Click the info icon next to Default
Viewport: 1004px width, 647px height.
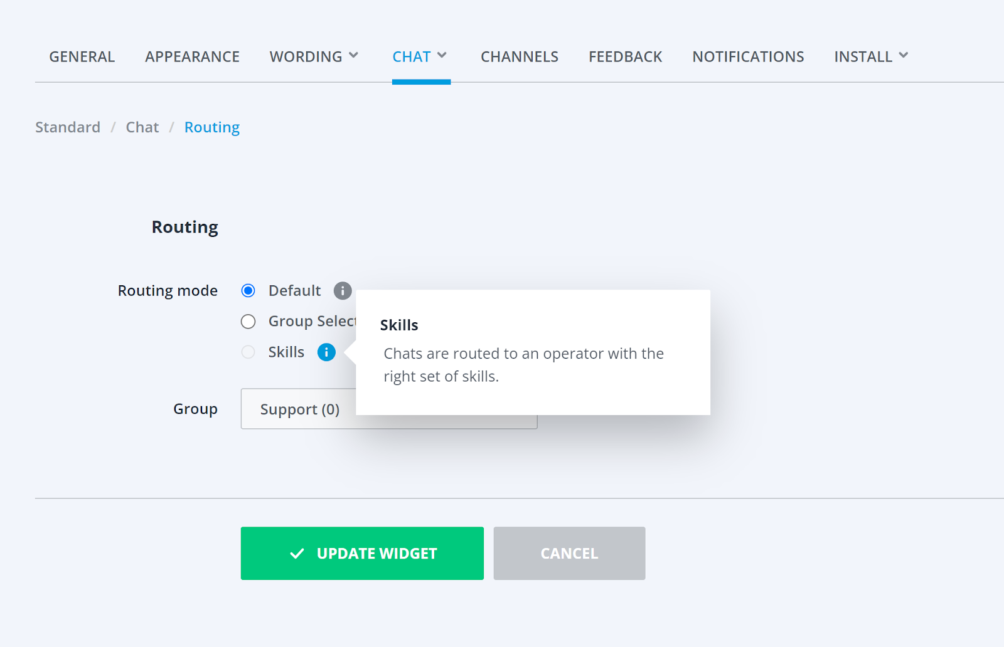tap(342, 291)
